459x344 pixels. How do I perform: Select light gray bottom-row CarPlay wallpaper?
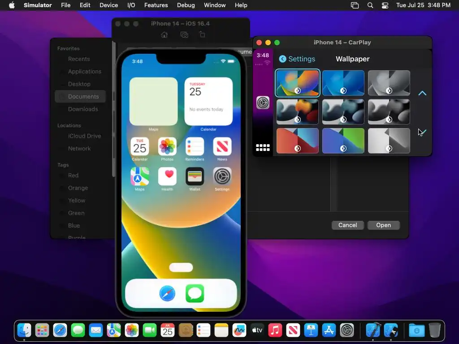(389, 141)
